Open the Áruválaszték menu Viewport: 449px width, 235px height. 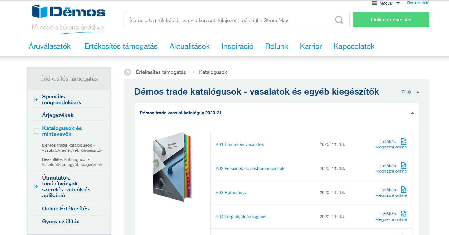click(x=50, y=46)
